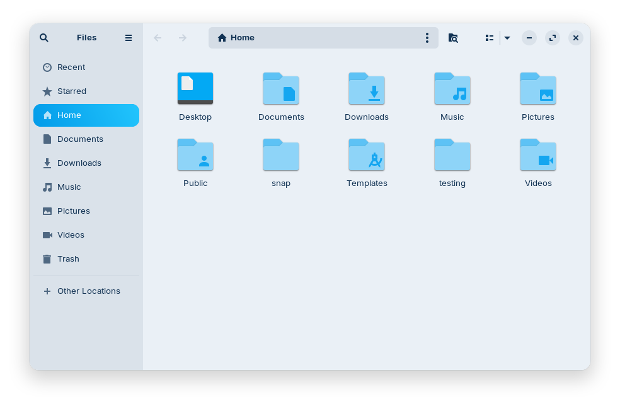Viewport: 620px width, 406px height.
Task: Select the Templates folder icon
Action: pyautogui.click(x=367, y=154)
